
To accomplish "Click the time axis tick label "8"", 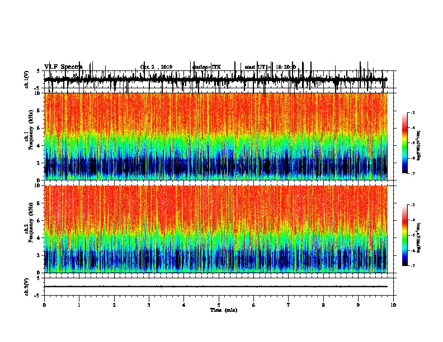I will click(x=323, y=305).
